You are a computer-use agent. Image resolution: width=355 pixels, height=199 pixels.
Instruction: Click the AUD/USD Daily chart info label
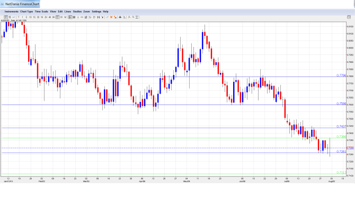coord(14,21)
